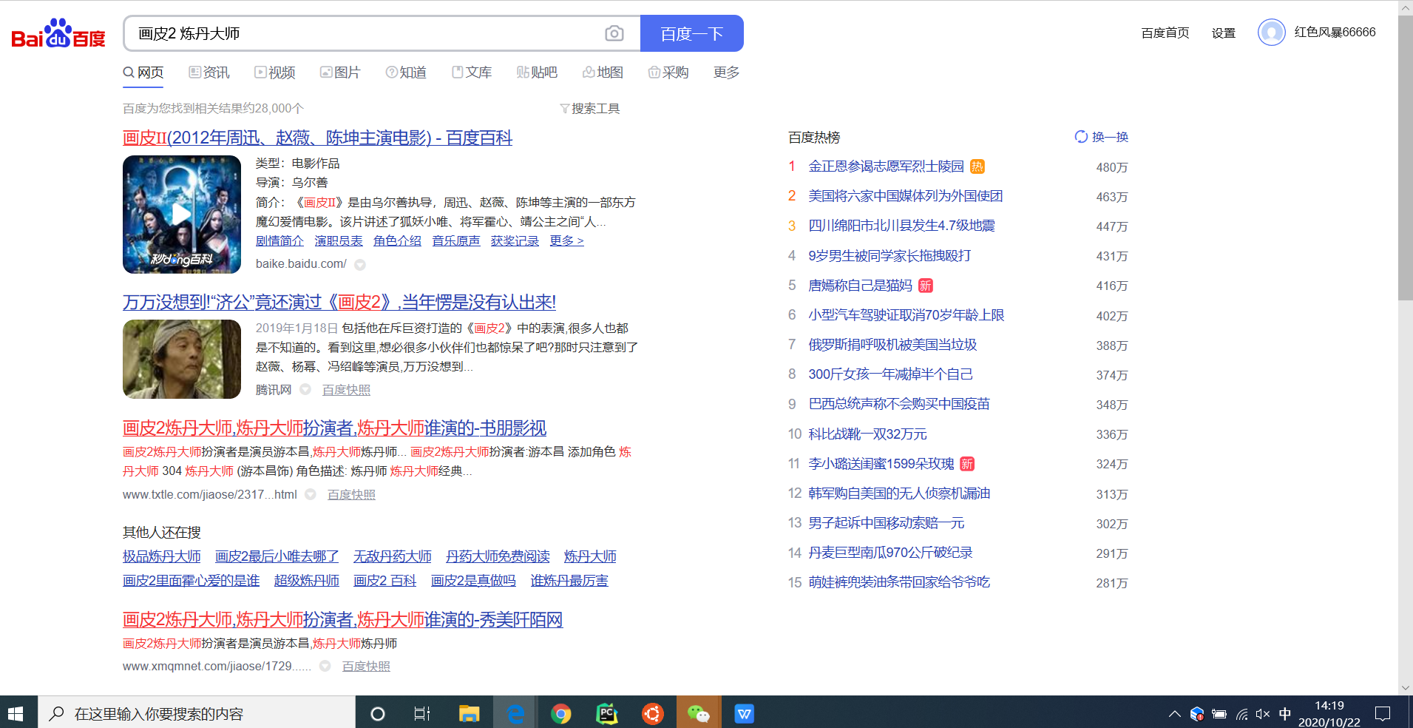Screen dimensions: 1413x728
Task: Open the 搜索工具 filter options
Action: click(589, 109)
